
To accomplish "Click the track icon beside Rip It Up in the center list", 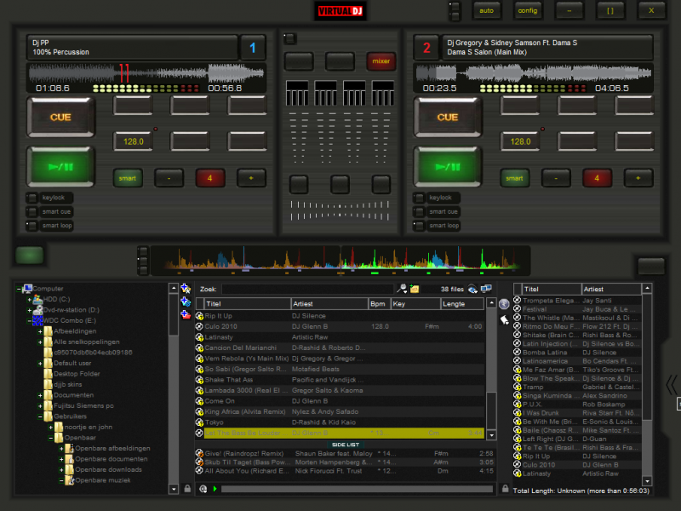I will (199, 316).
